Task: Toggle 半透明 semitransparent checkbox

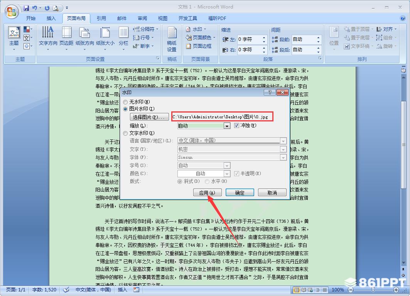Action: click(x=237, y=174)
